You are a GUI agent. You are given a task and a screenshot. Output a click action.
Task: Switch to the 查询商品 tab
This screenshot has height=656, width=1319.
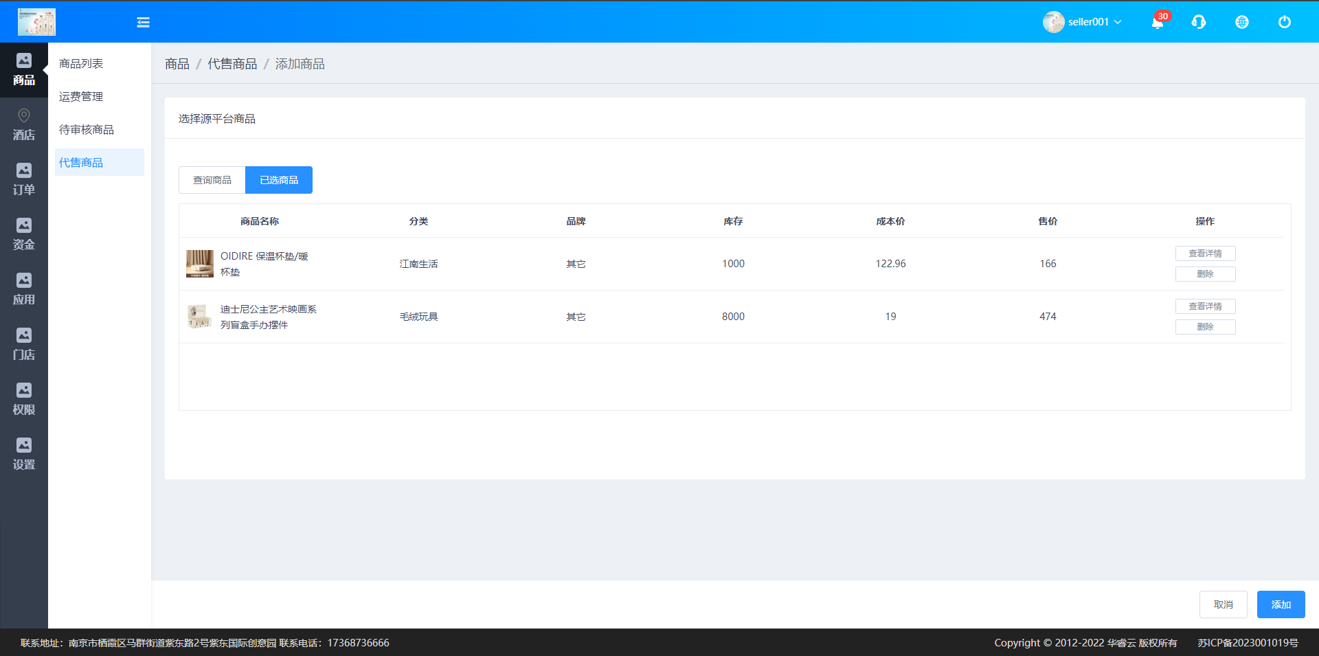tap(212, 180)
